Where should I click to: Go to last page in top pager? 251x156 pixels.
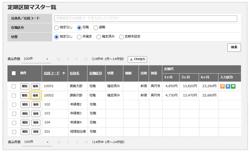pos(86,59)
